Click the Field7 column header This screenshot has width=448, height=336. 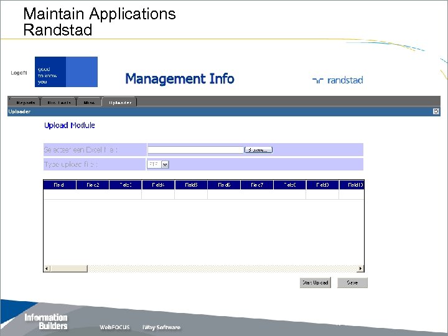[257, 185]
